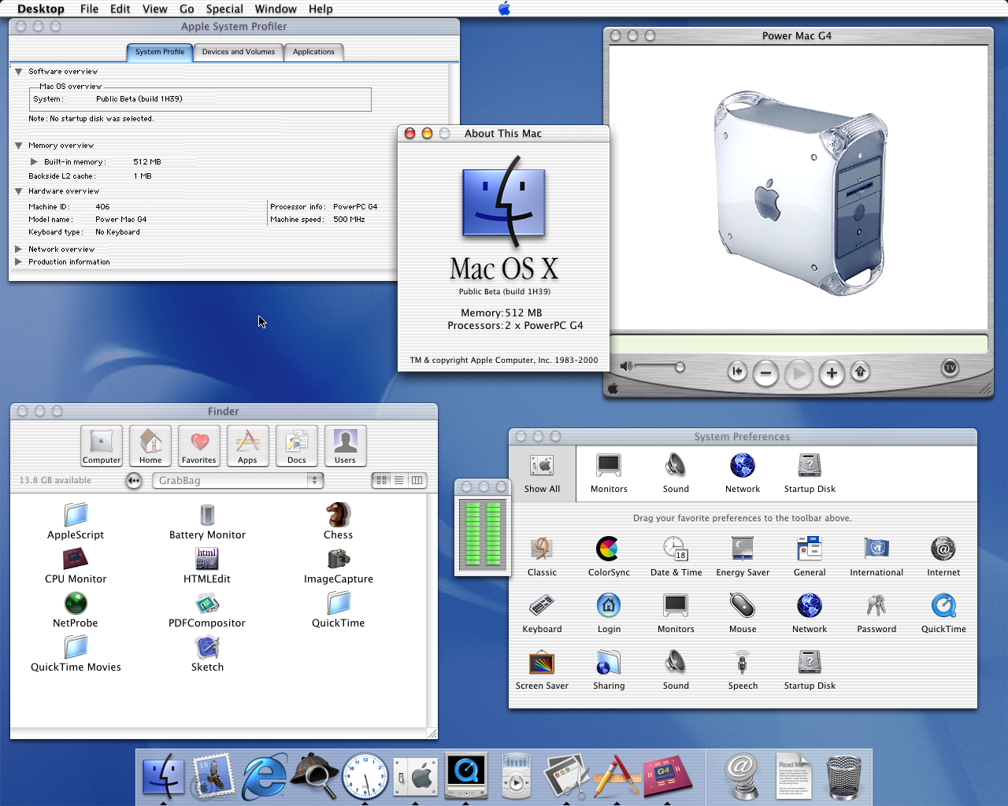This screenshot has height=806, width=1008.
Task: Click the Internet Explorer icon in Dock
Action: pos(264,776)
